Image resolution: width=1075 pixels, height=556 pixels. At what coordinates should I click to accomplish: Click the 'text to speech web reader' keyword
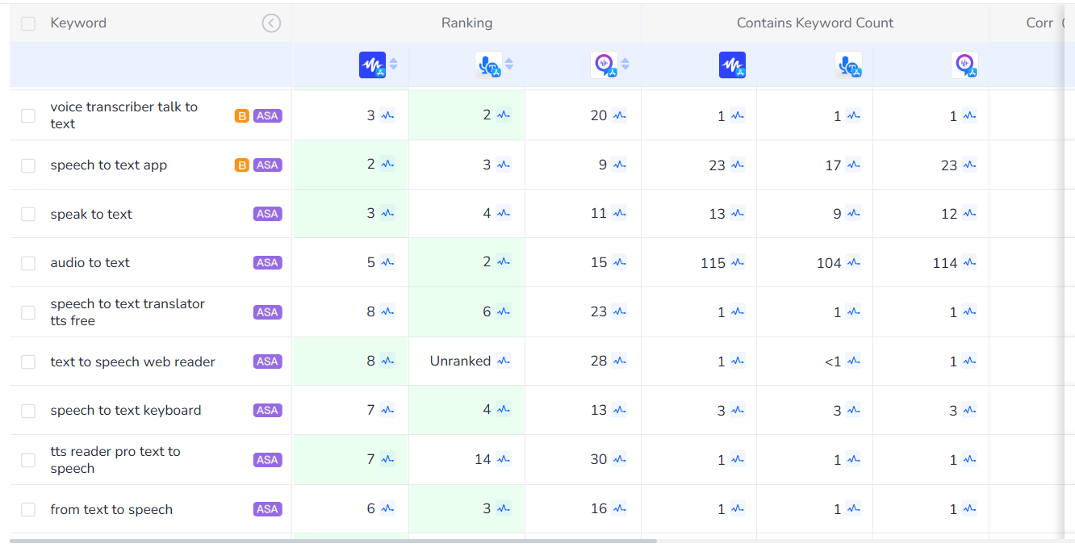132,362
